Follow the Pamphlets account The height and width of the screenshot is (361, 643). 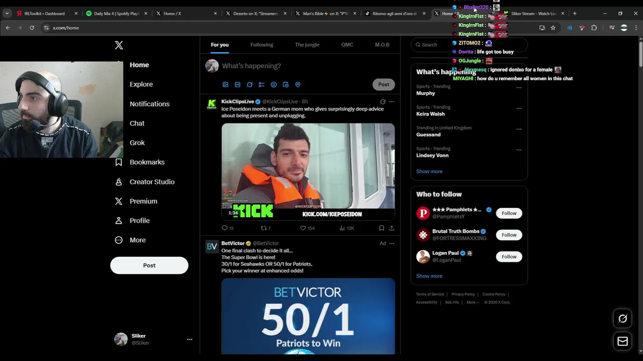[x=509, y=214]
